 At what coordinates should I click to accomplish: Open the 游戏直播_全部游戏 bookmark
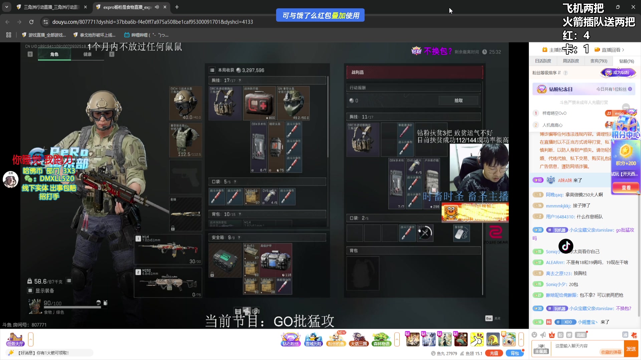(44, 35)
